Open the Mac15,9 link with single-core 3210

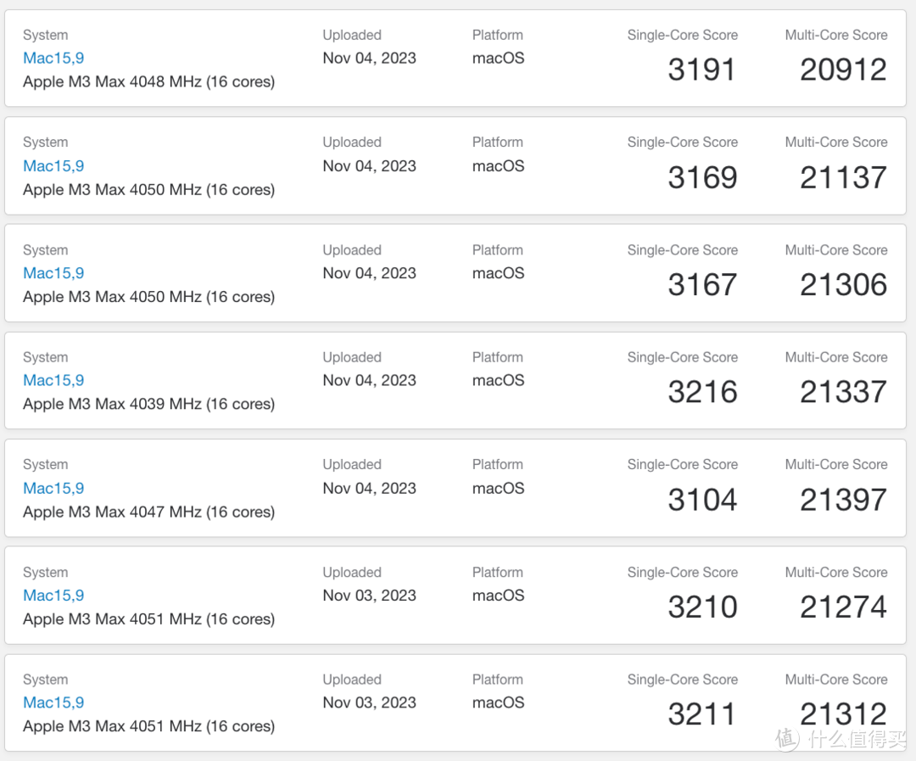coord(53,595)
